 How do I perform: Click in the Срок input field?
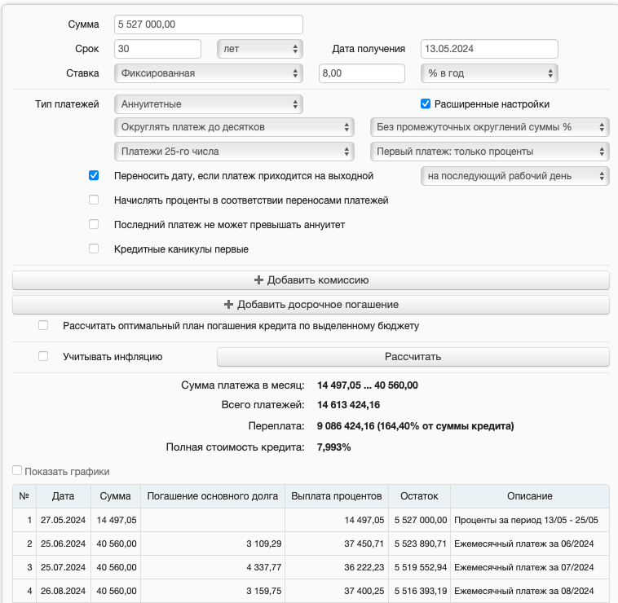click(x=157, y=49)
